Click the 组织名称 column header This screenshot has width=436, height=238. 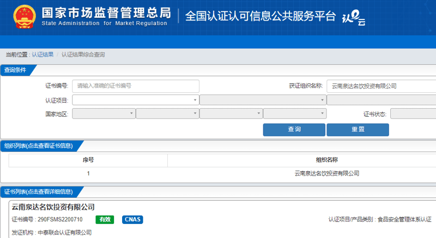(x=327, y=160)
